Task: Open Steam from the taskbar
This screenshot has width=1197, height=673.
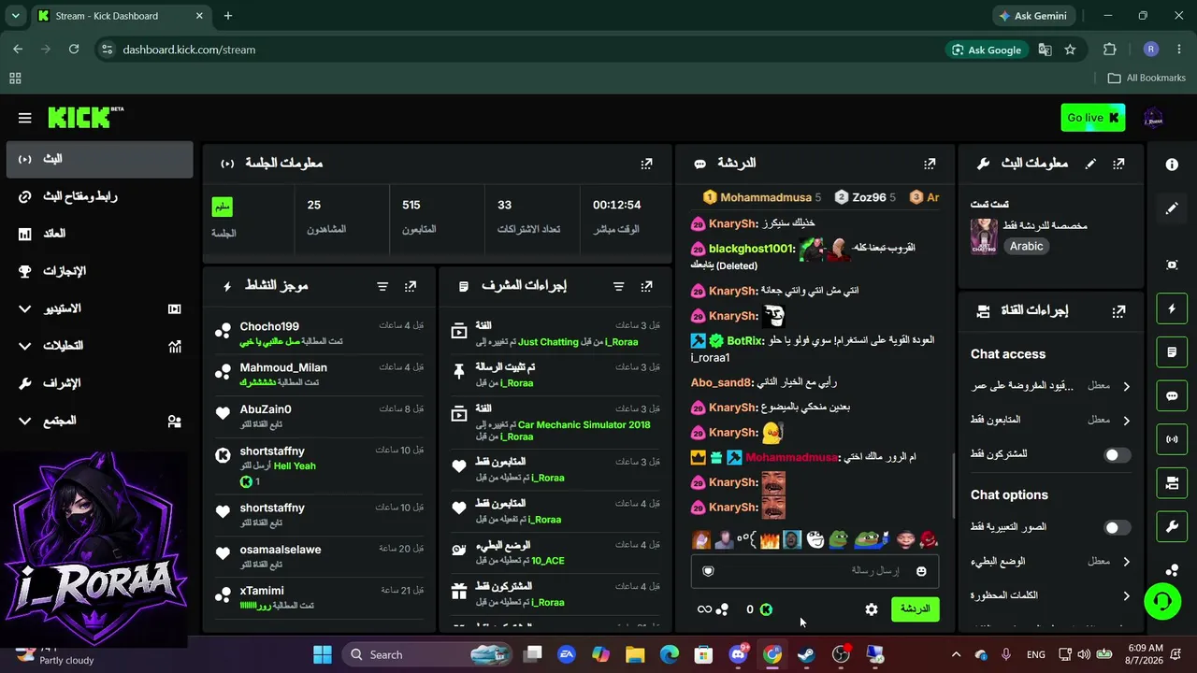Action: point(806,654)
